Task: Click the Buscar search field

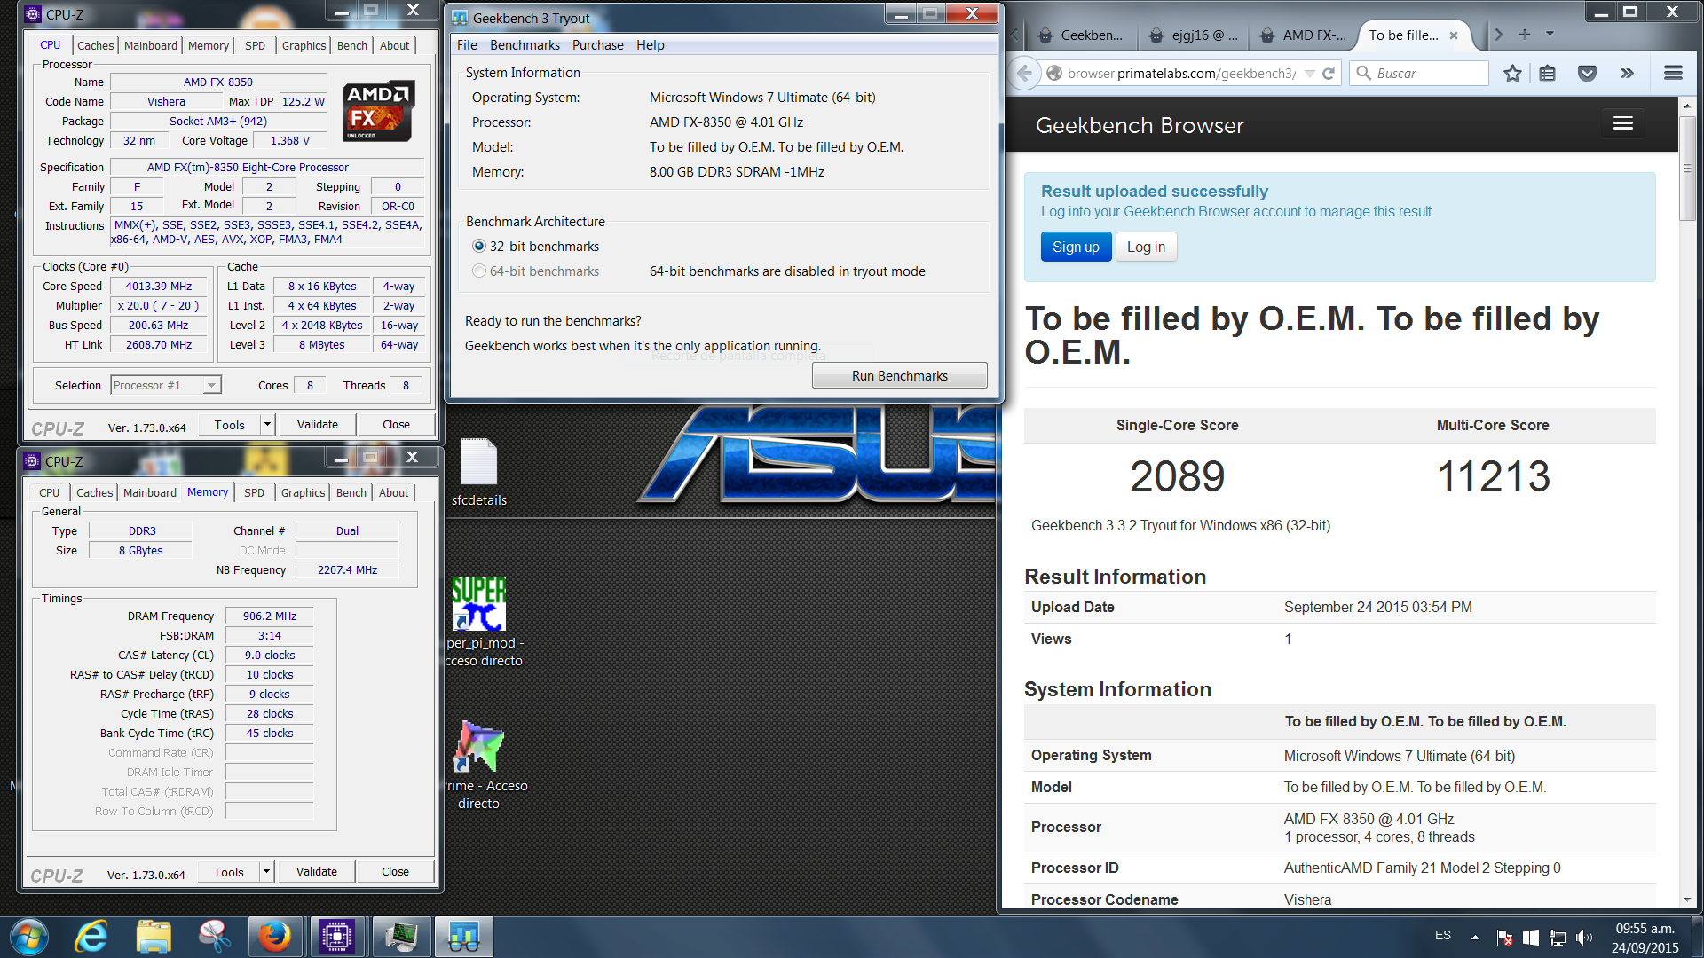Action: 1419,73
